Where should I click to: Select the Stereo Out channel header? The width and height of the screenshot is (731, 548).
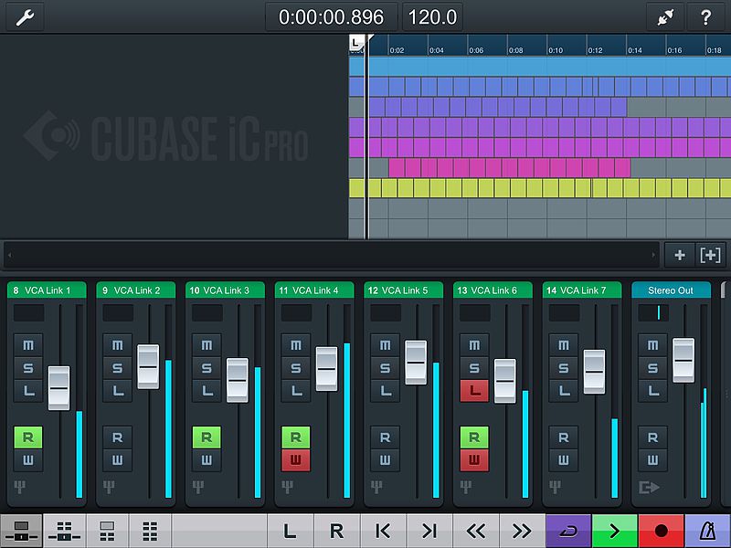point(671,290)
